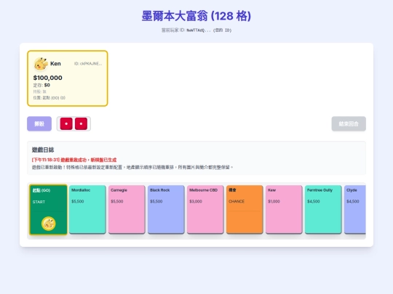The image size is (393, 294).
Task: Select the Ferntree Gully property tile
Action: 323,210
